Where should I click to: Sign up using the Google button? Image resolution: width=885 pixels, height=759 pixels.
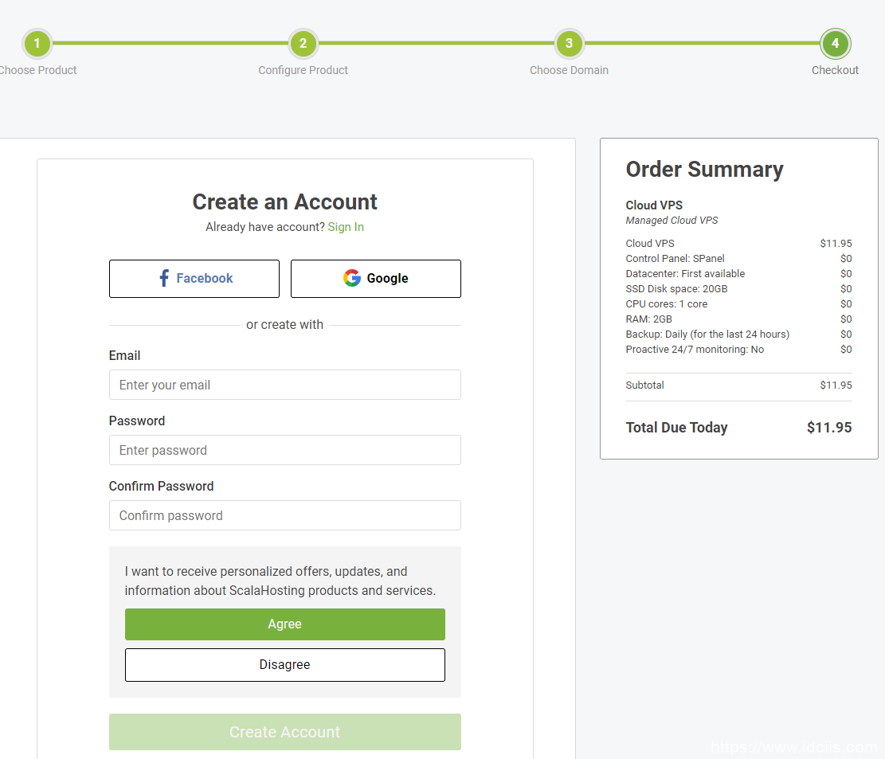tap(375, 279)
